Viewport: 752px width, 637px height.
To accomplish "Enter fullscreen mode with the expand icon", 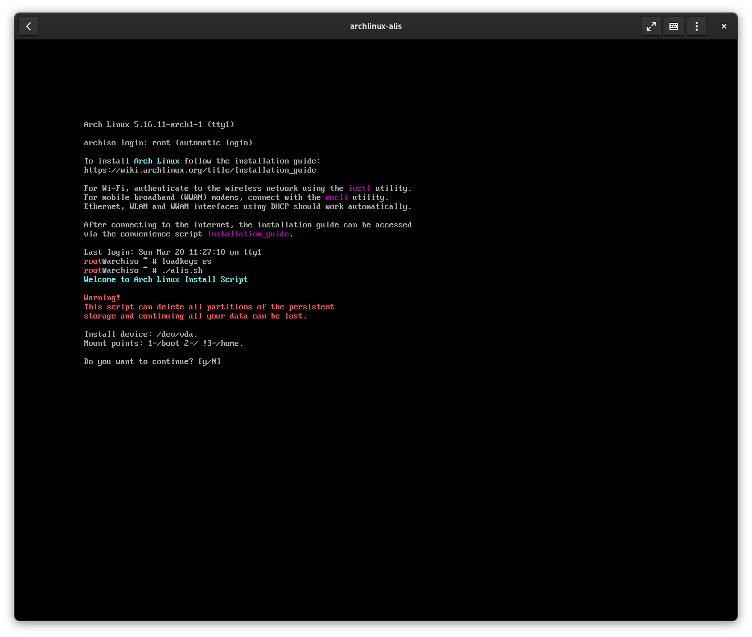I will tap(651, 26).
